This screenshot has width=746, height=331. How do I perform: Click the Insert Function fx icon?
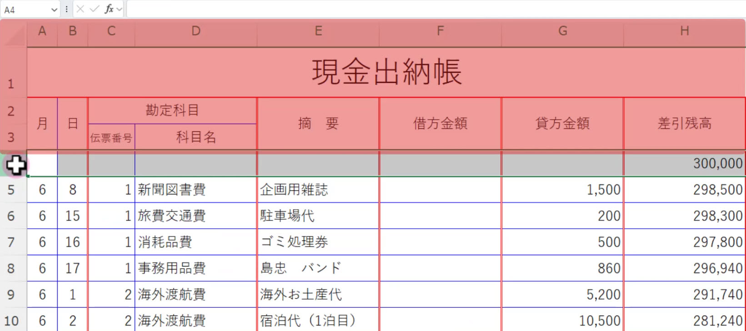[x=109, y=9]
